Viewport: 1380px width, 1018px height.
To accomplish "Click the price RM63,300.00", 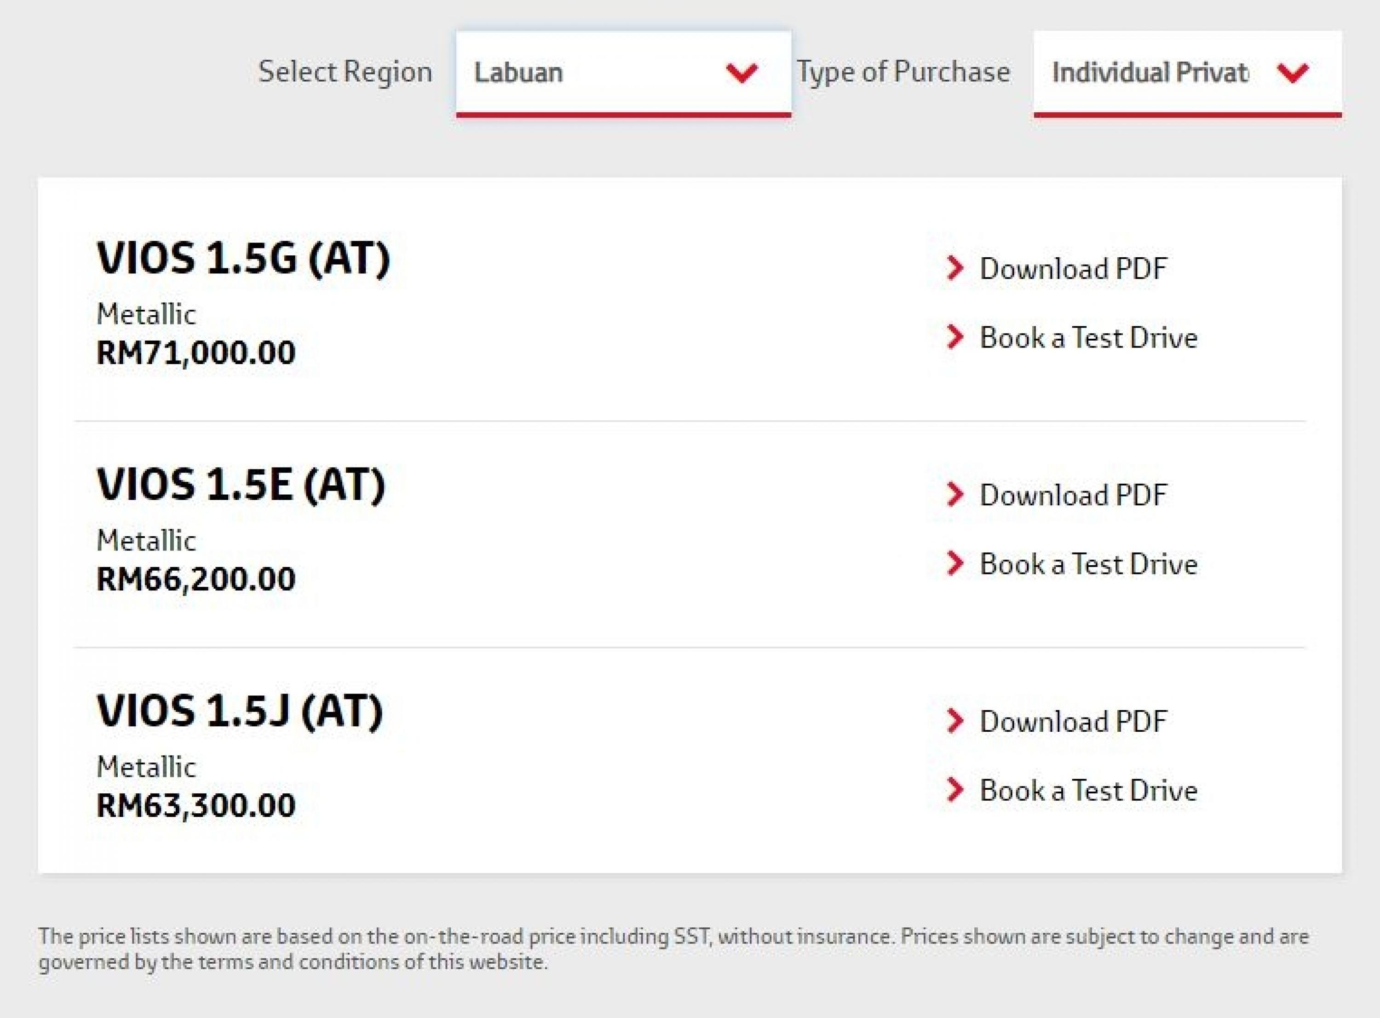I will point(196,806).
